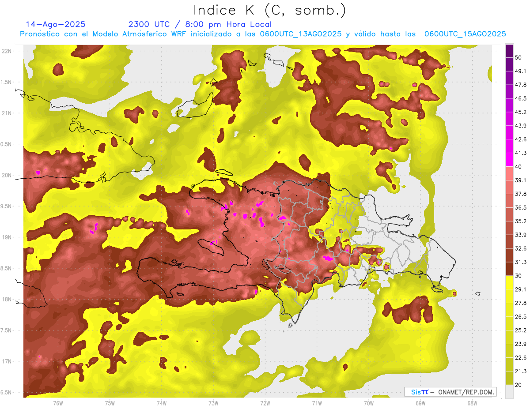
Task: Click the longitude label "75W"
Action: click(110, 403)
